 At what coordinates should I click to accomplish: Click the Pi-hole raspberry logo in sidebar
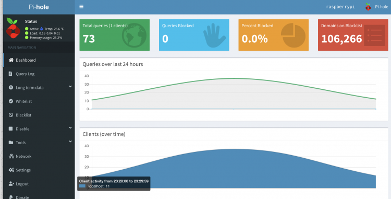(13, 28)
